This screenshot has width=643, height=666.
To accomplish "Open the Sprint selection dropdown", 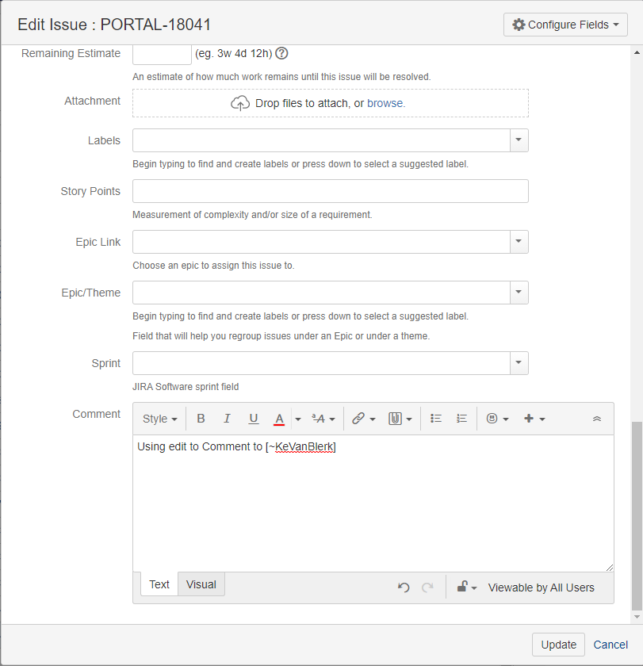I will [x=519, y=363].
